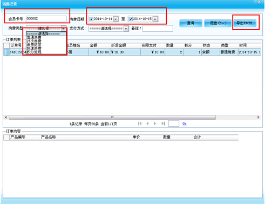
Task: Click the 余额 status cell in order row
Action: [x=210, y=52]
